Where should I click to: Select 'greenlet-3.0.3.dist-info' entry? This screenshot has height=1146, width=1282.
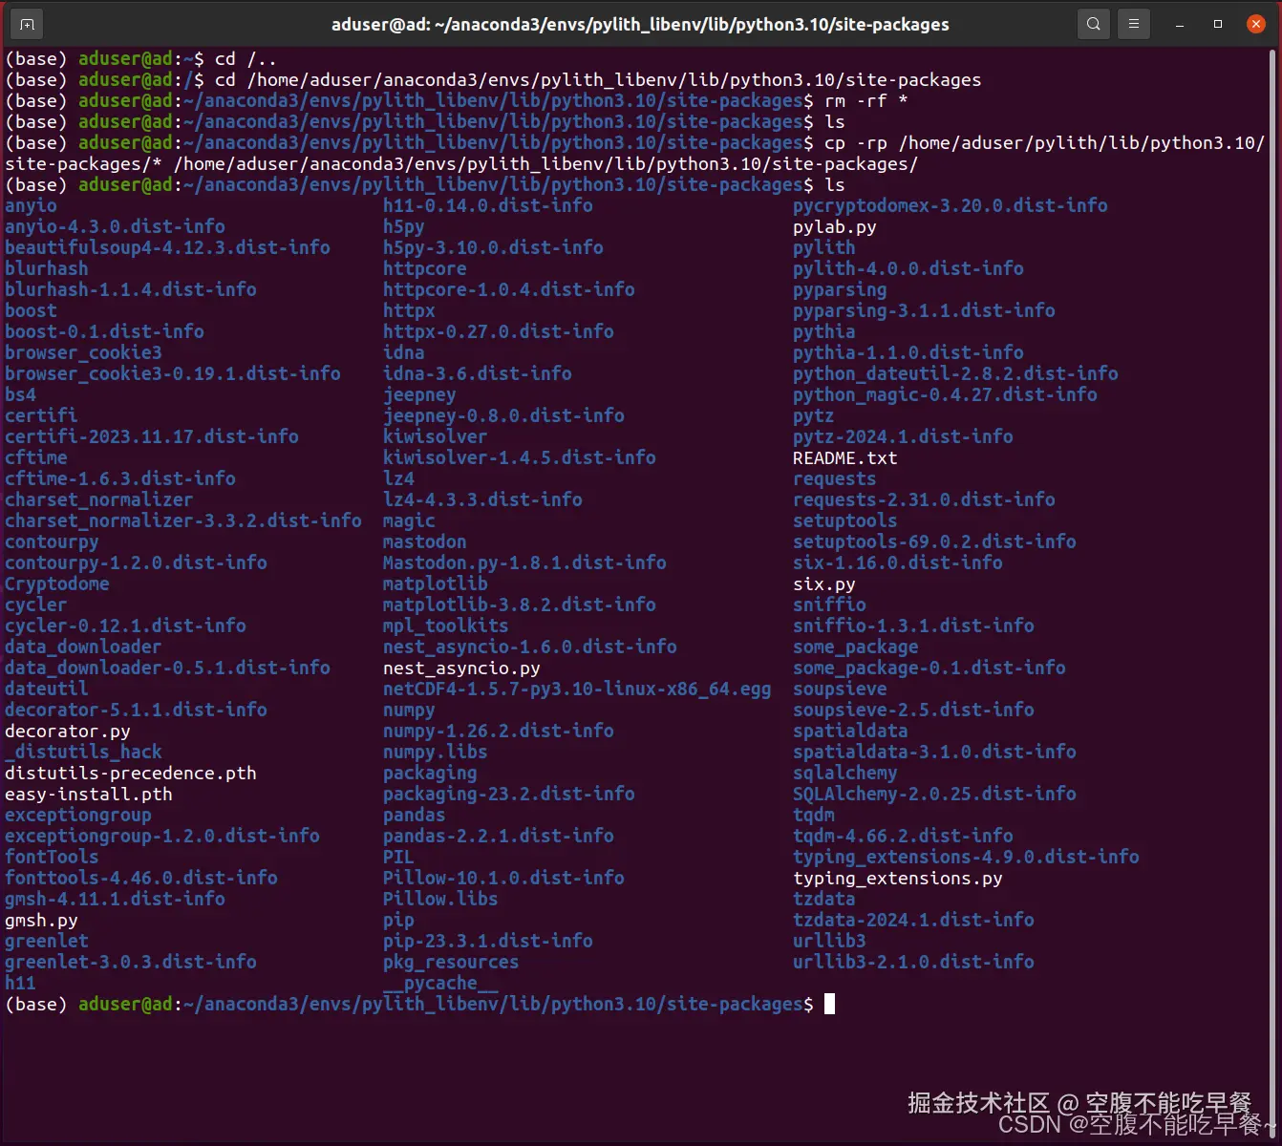click(x=131, y=962)
